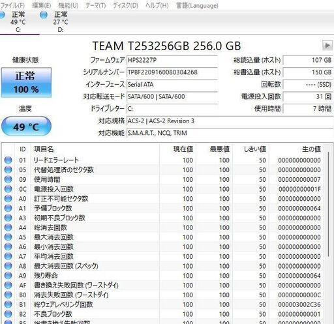The width and height of the screenshot is (334, 324).
Task: Click the 49 °C temperature button
Action: (x=26, y=126)
